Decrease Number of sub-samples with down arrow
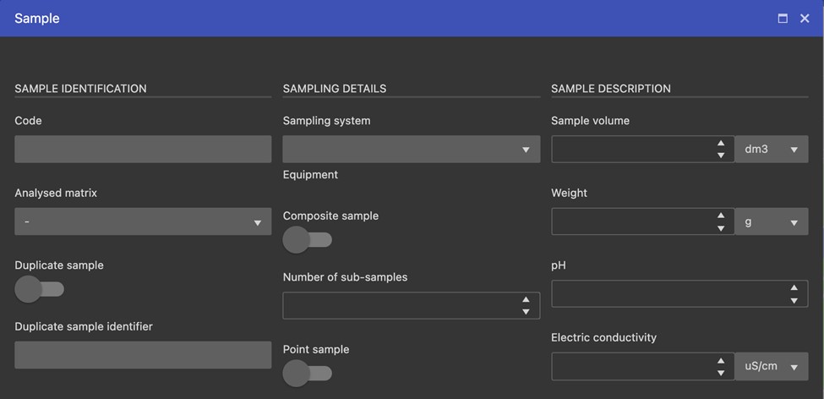 pos(526,312)
